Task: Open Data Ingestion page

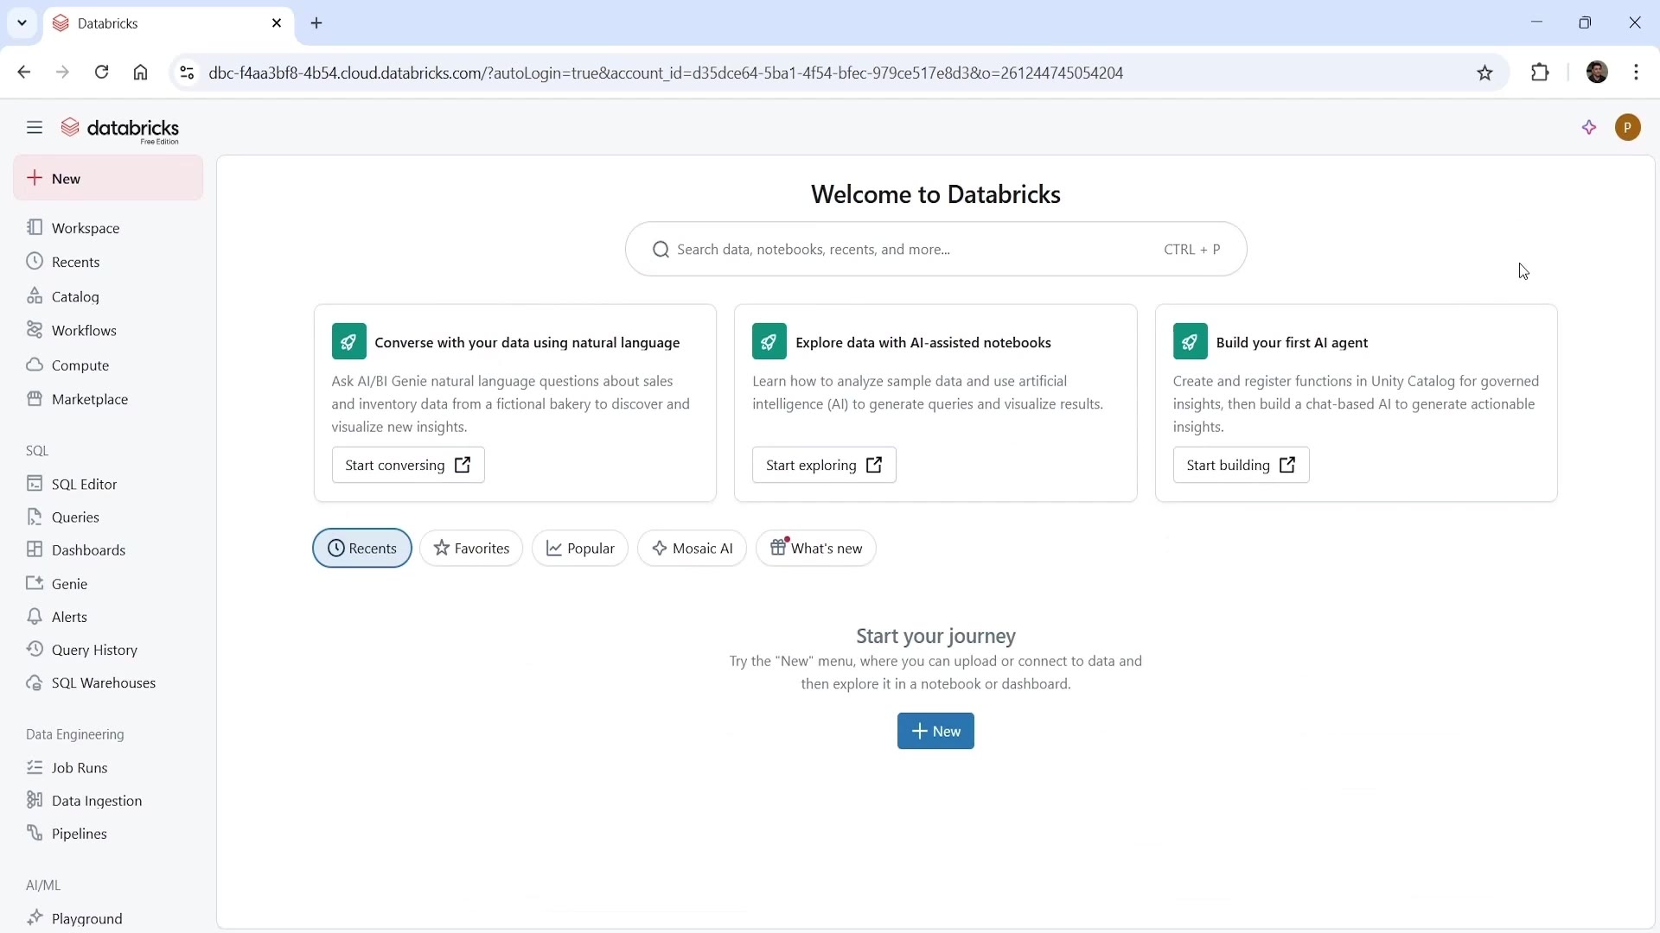Action: point(108,801)
